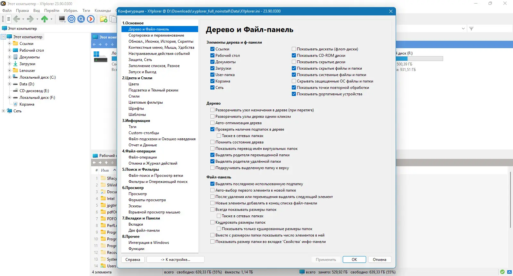Enable 'Авто-оптимизация дерева' checkbox

click(x=212, y=123)
